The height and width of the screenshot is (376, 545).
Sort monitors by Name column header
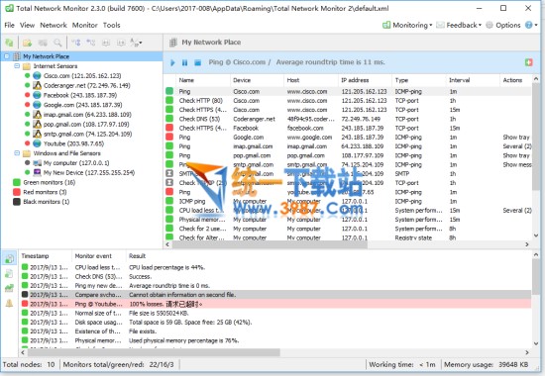(203, 80)
